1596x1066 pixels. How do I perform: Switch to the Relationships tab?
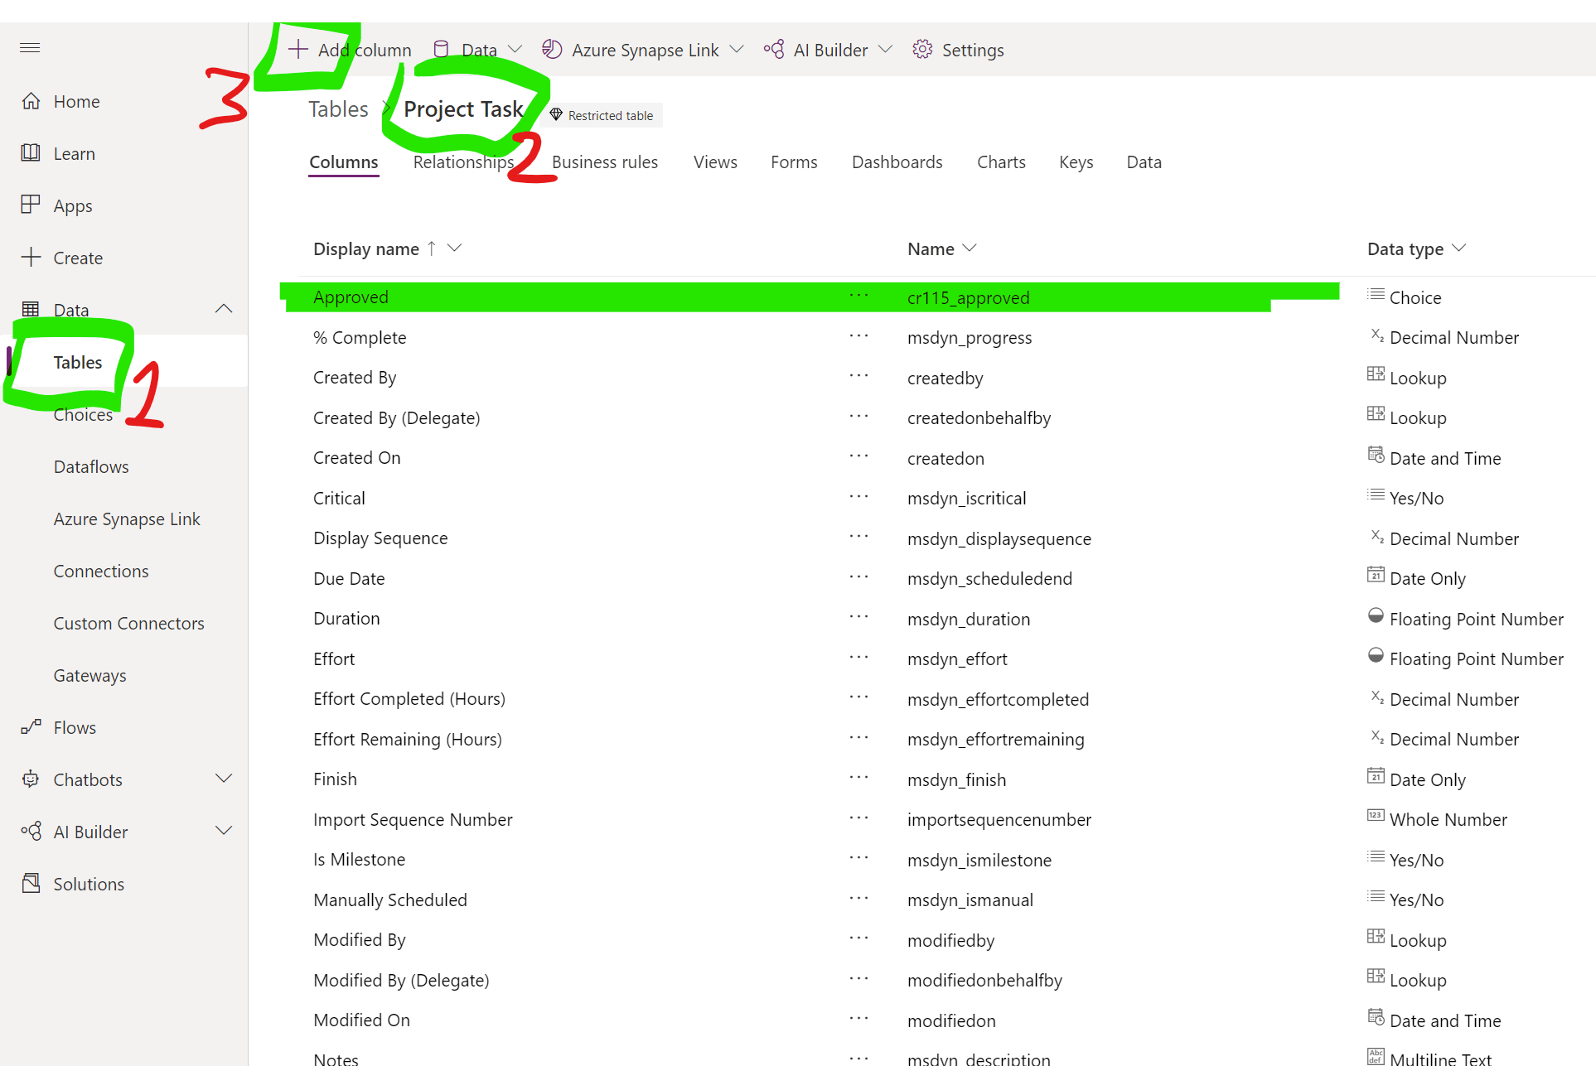click(463, 162)
